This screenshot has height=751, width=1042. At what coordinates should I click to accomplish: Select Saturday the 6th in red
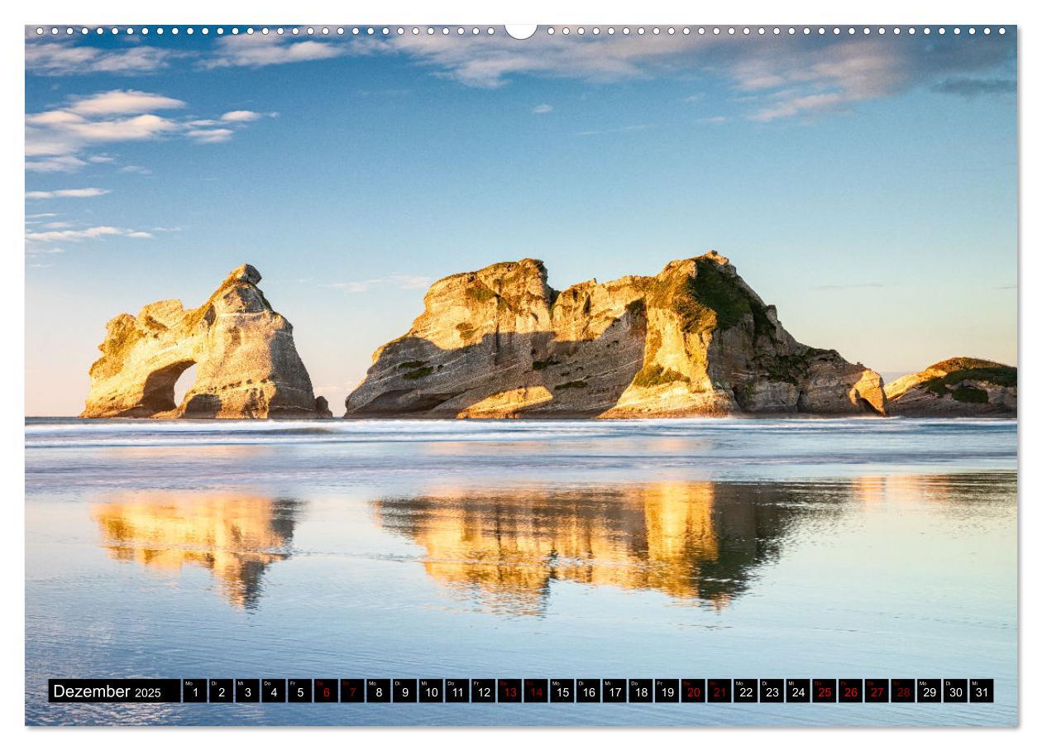(x=326, y=691)
